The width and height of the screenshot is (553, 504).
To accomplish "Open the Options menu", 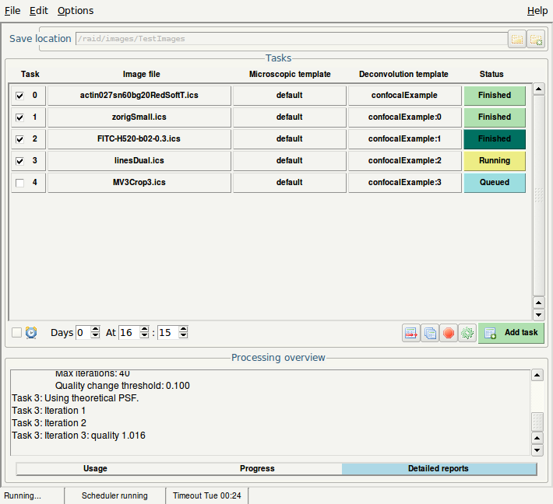I will 76,11.
